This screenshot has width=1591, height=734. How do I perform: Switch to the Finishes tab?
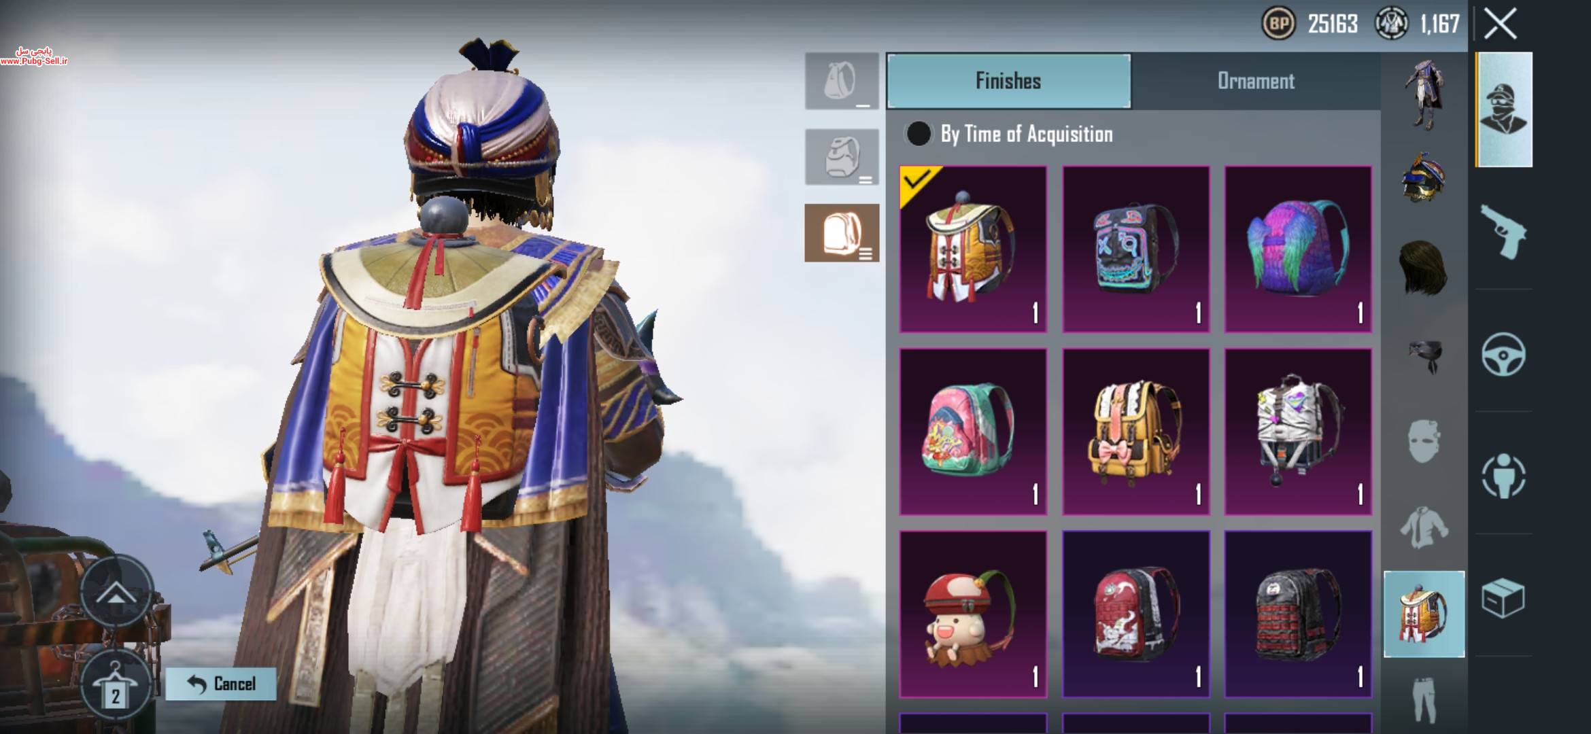click(x=1009, y=81)
